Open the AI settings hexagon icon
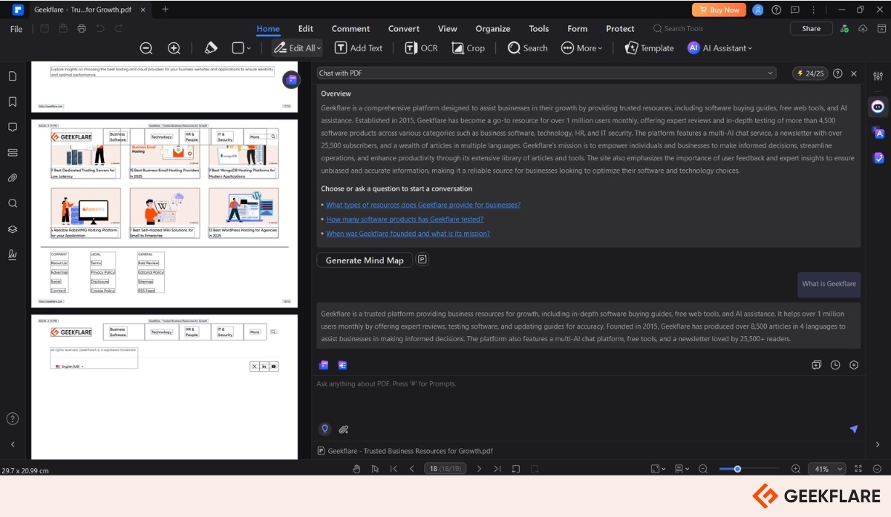The height and width of the screenshot is (517, 891). coord(854,365)
